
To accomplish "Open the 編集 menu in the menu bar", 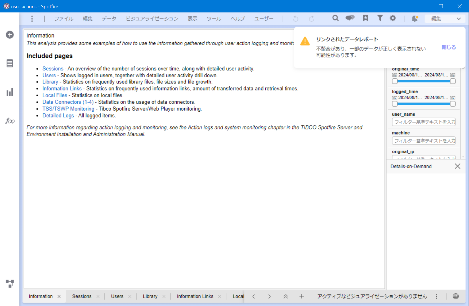I will (x=87, y=19).
